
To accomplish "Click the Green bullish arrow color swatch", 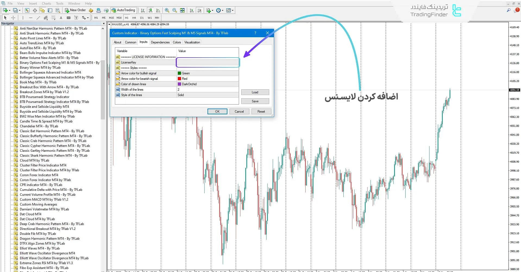I will [x=179, y=73].
